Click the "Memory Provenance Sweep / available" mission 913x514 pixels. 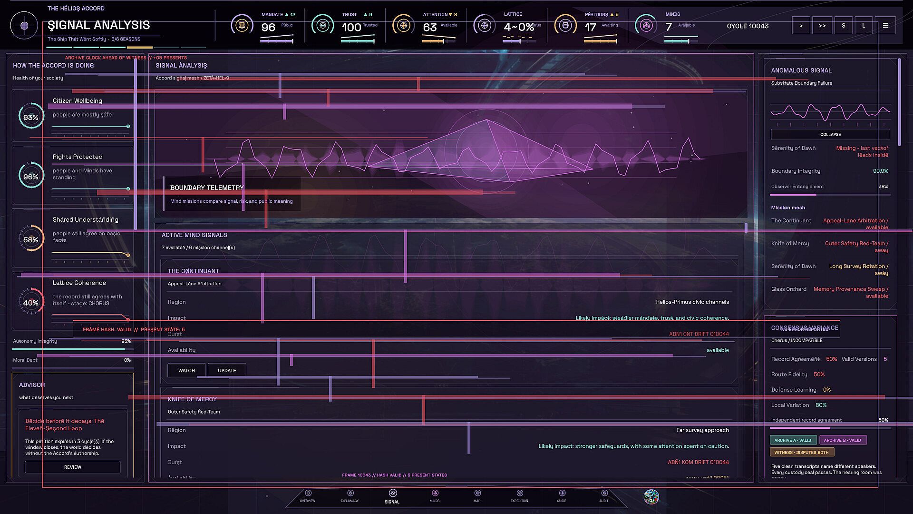[851, 292]
